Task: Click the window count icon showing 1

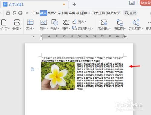Action: (x=132, y=3)
